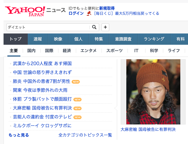Screen dimensions: 188x144
Task: Click the Yahoo! Japan logo
Action: tap(25, 11)
